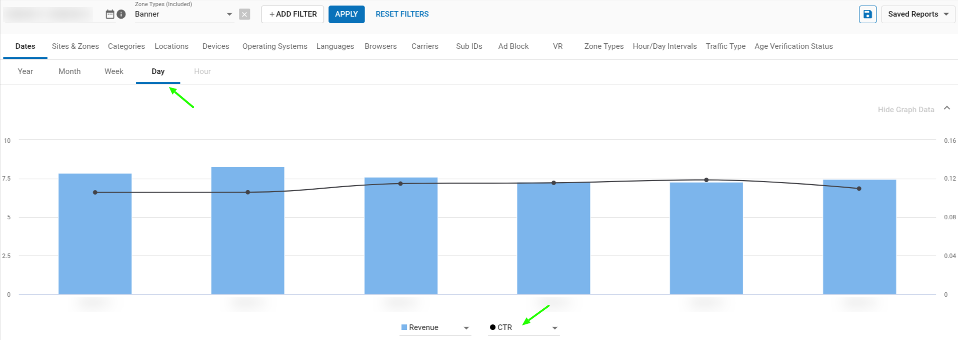
Task: Click the last CTR data point
Action: click(859, 189)
